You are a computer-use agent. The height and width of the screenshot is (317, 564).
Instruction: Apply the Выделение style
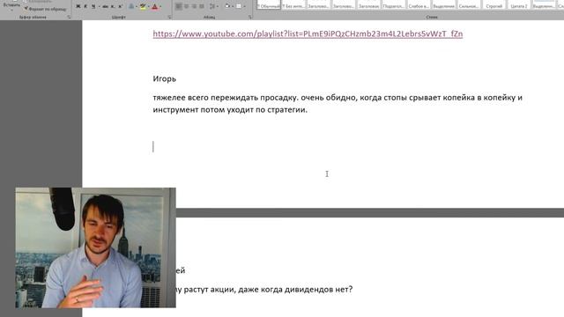[443, 4]
